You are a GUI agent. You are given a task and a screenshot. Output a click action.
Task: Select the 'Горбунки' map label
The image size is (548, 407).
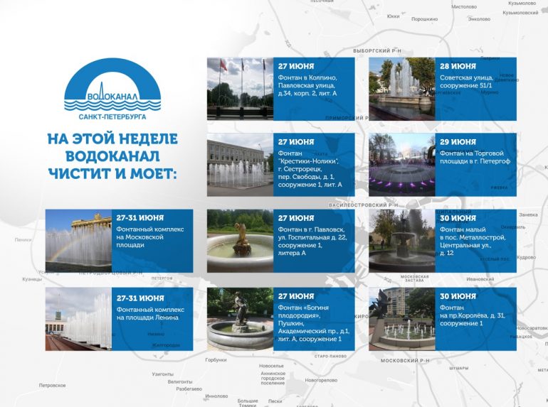click(216, 360)
